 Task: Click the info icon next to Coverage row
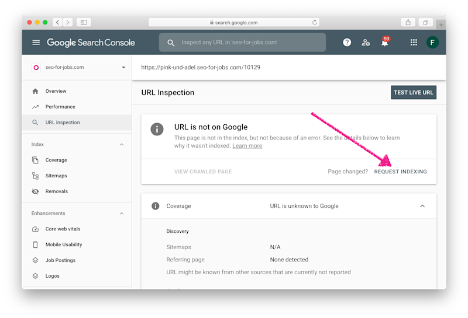(155, 206)
